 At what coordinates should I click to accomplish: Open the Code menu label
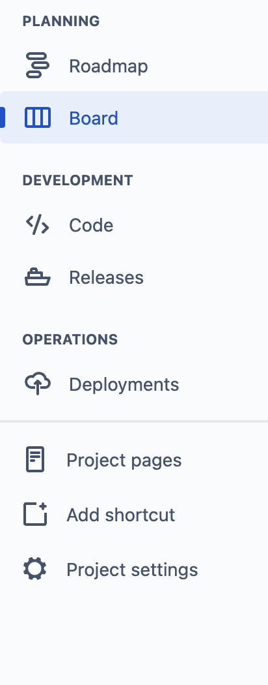click(x=91, y=226)
